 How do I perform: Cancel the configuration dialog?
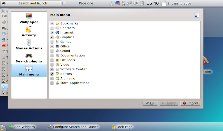(x=190, y=103)
